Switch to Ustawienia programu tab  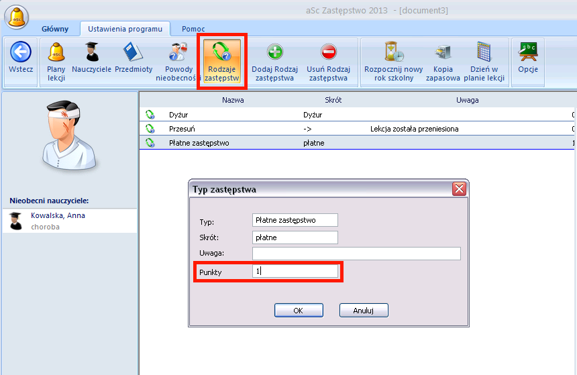(x=125, y=29)
